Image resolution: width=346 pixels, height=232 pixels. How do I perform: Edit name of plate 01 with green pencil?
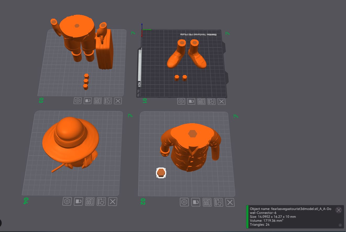[227, 33]
